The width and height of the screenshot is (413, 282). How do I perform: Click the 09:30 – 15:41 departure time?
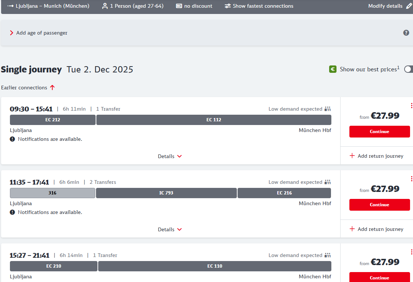click(31, 109)
